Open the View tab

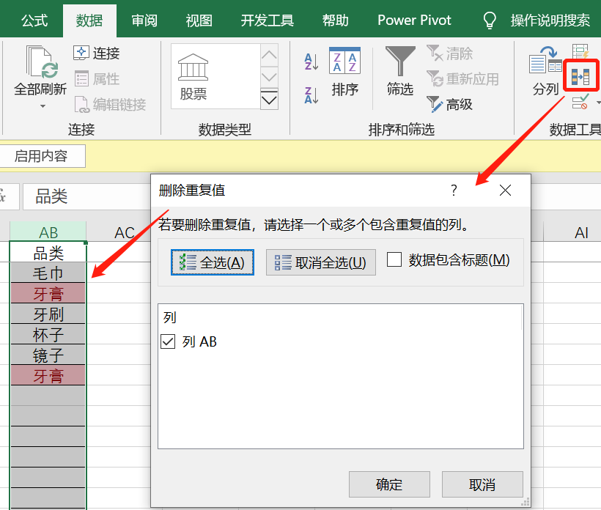199,21
